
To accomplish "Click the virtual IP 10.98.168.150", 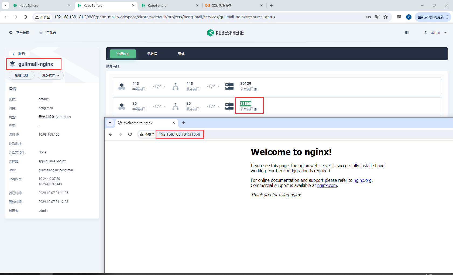I will tap(49, 135).
